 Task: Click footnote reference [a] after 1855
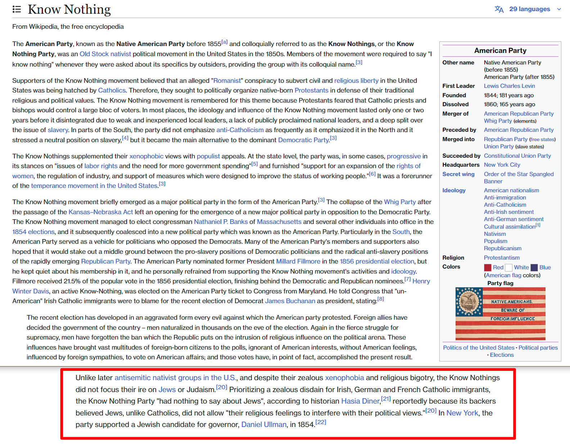(225, 42)
